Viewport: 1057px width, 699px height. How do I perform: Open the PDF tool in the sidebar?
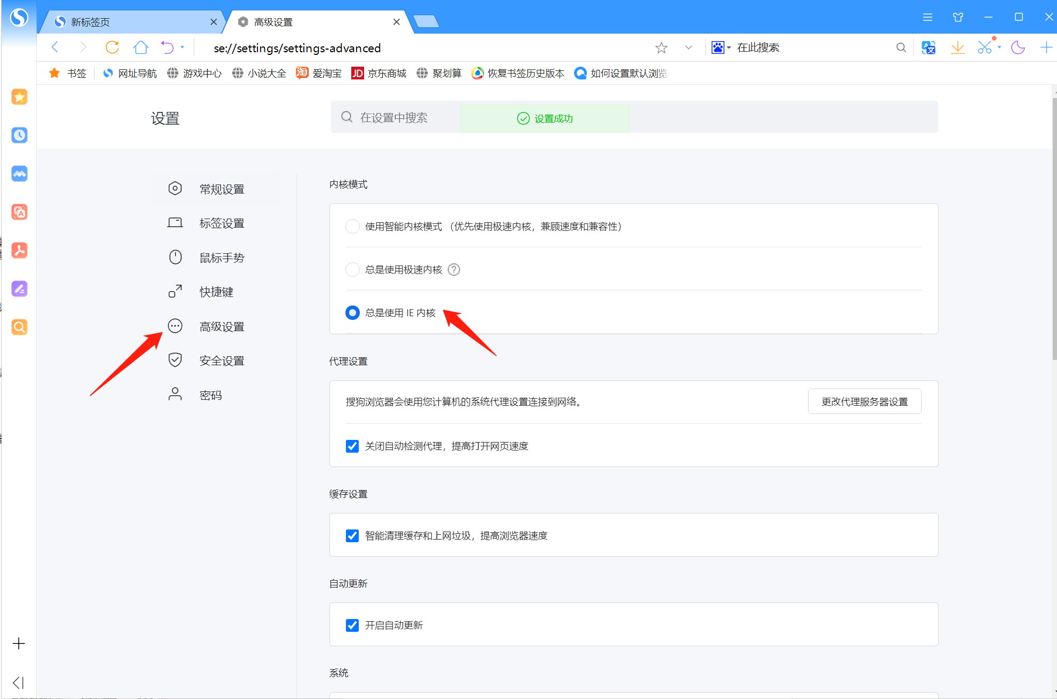click(19, 250)
